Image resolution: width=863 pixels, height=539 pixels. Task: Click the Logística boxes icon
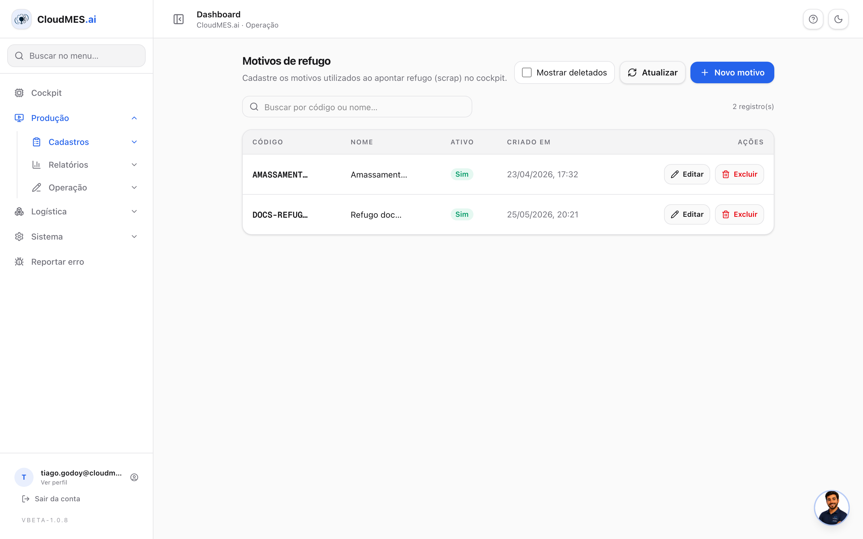(x=19, y=211)
